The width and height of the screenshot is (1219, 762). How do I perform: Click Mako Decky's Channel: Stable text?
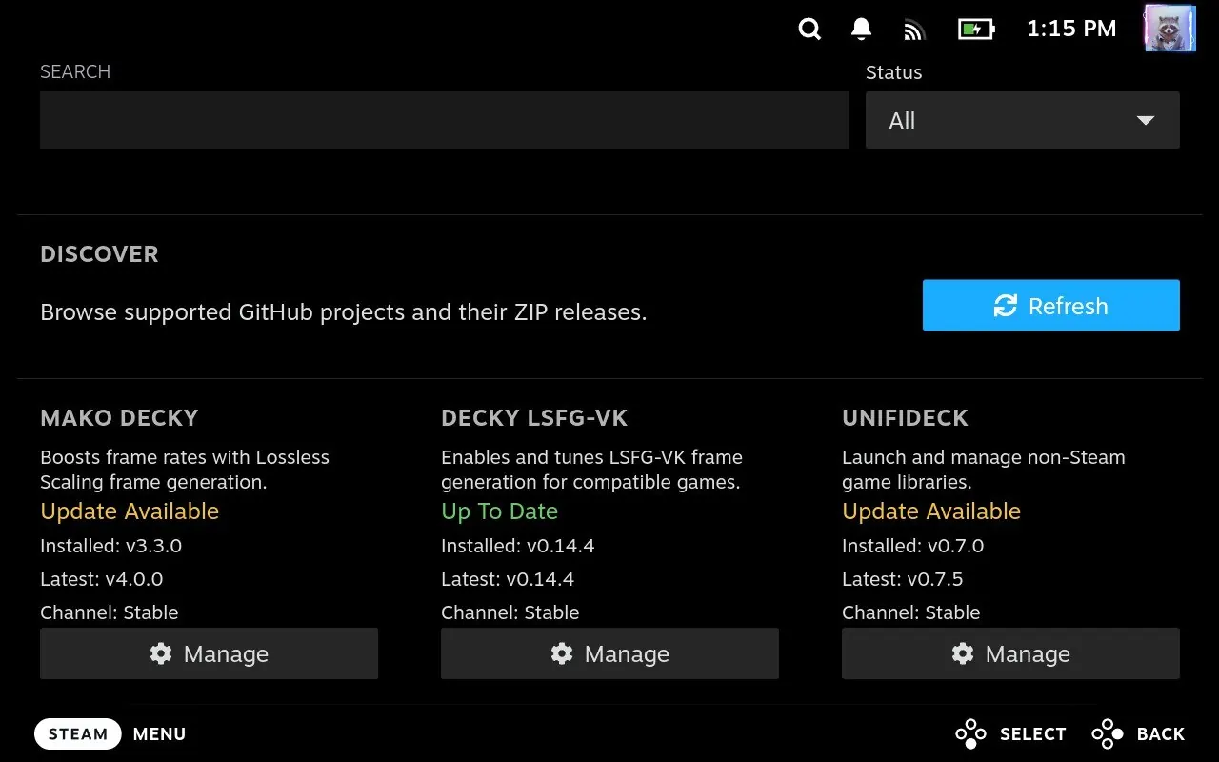tap(110, 612)
